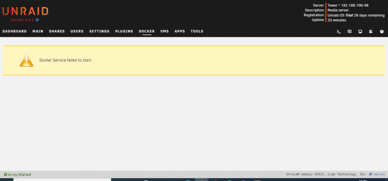
Task: Click the version info icon
Action: 37,20
